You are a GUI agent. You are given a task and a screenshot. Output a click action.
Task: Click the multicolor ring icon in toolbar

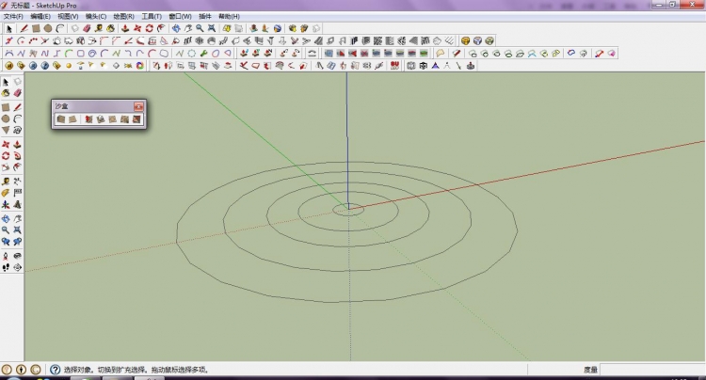pos(140,66)
